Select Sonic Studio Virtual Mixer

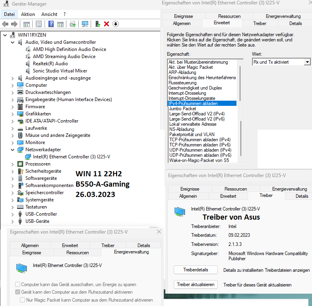tap(60, 71)
